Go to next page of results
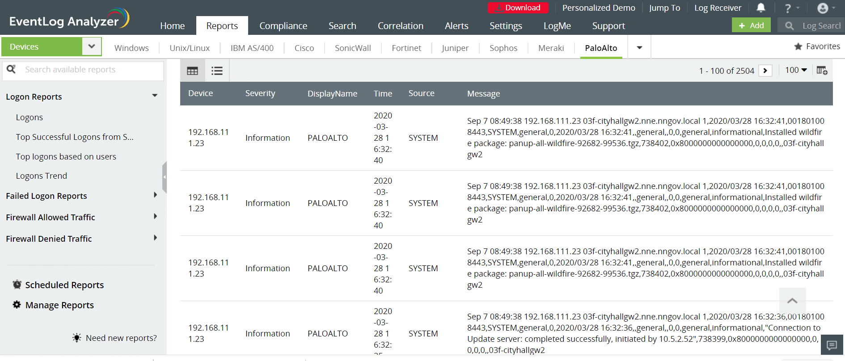Image resolution: width=845 pixels, height=361 pixels. (x=765, y=71)
